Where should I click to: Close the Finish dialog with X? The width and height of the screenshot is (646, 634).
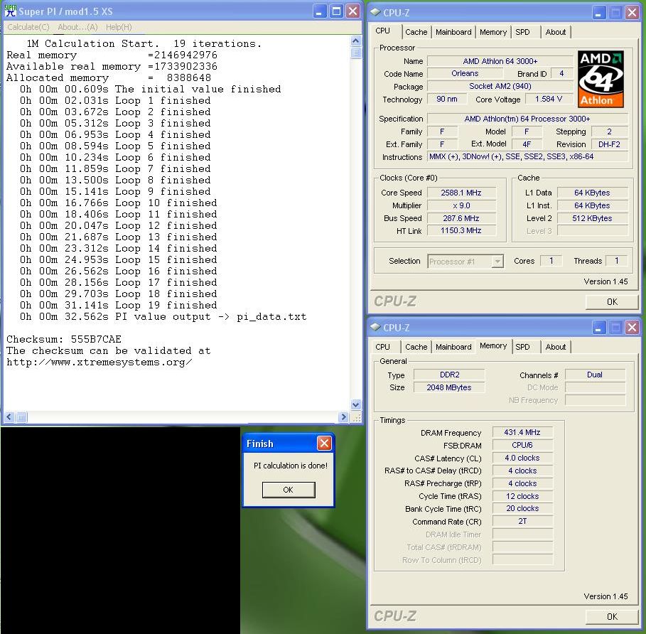324,444
